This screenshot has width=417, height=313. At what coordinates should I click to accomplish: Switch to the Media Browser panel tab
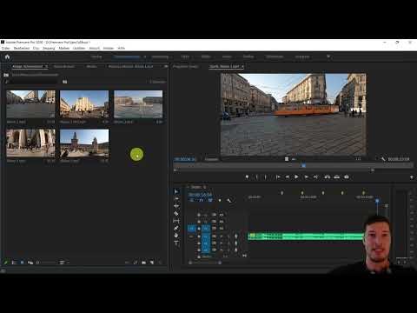click(64, 66)
